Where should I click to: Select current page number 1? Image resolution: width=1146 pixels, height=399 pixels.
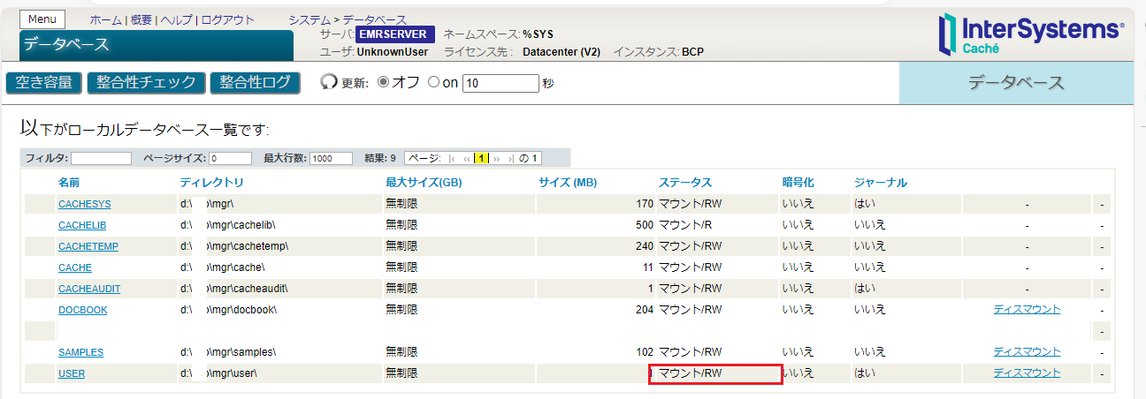point(481,159)
